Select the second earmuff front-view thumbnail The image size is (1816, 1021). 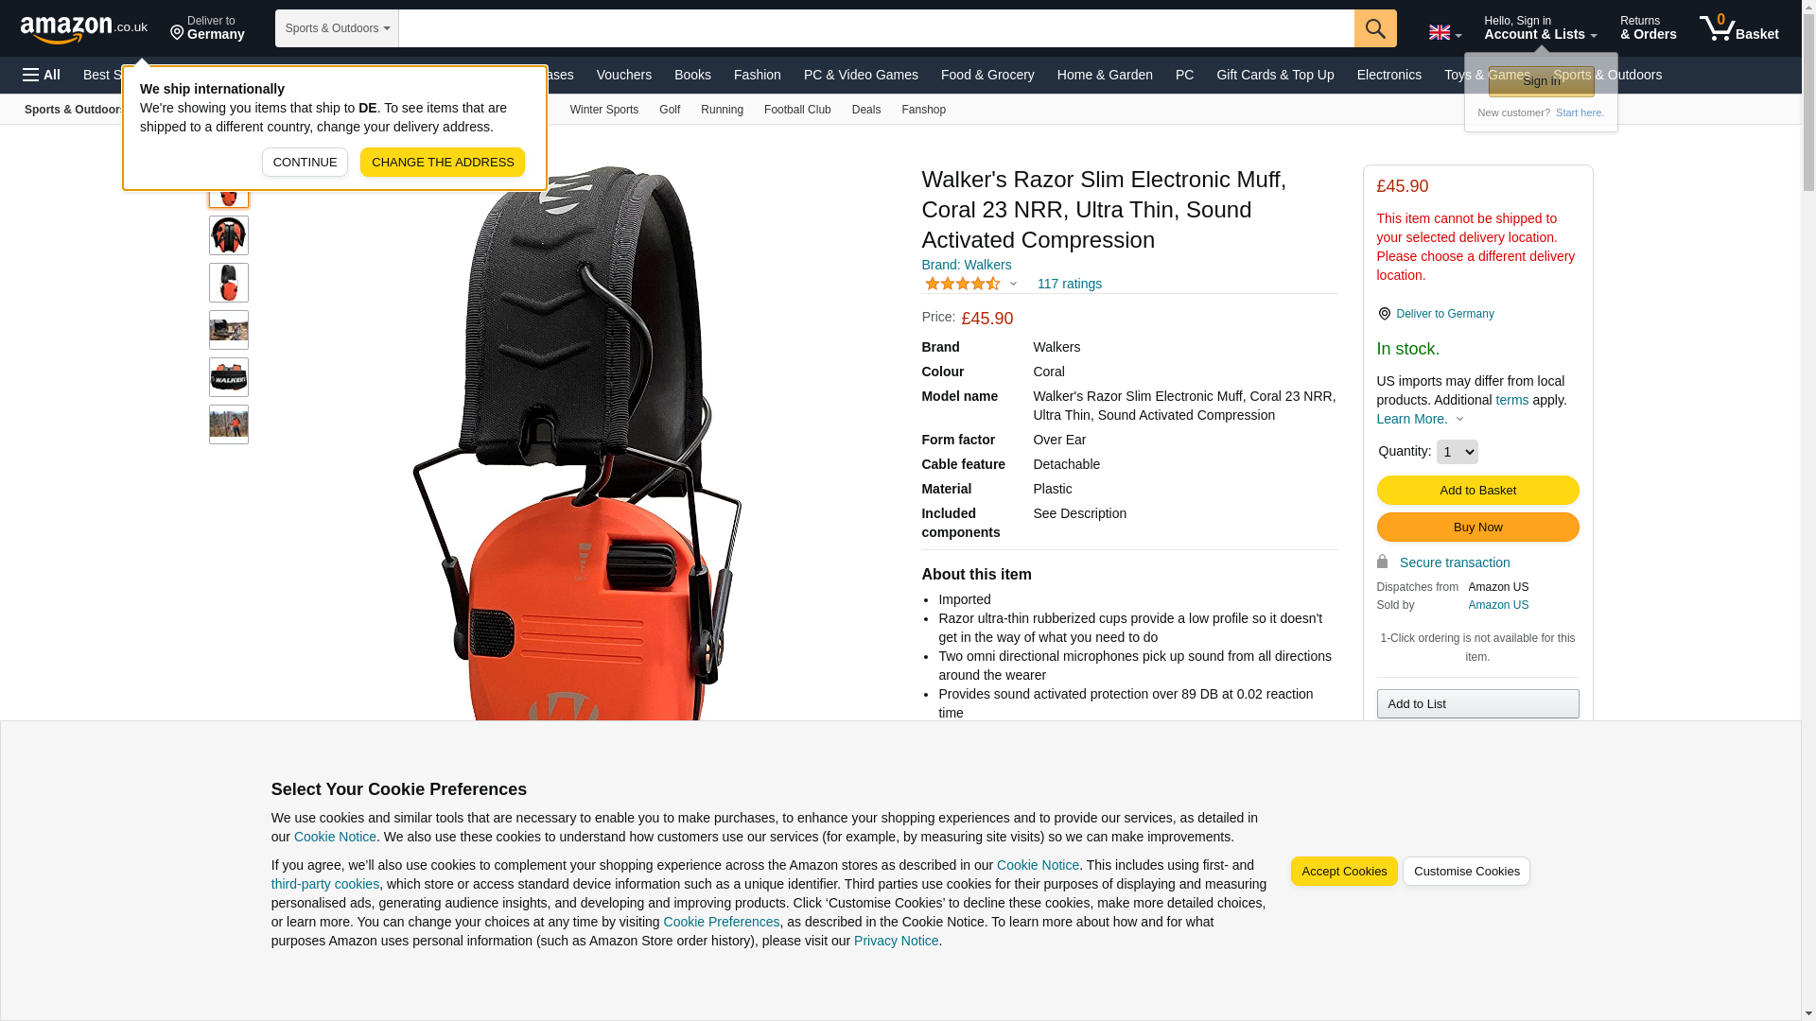tap(229, 235)
